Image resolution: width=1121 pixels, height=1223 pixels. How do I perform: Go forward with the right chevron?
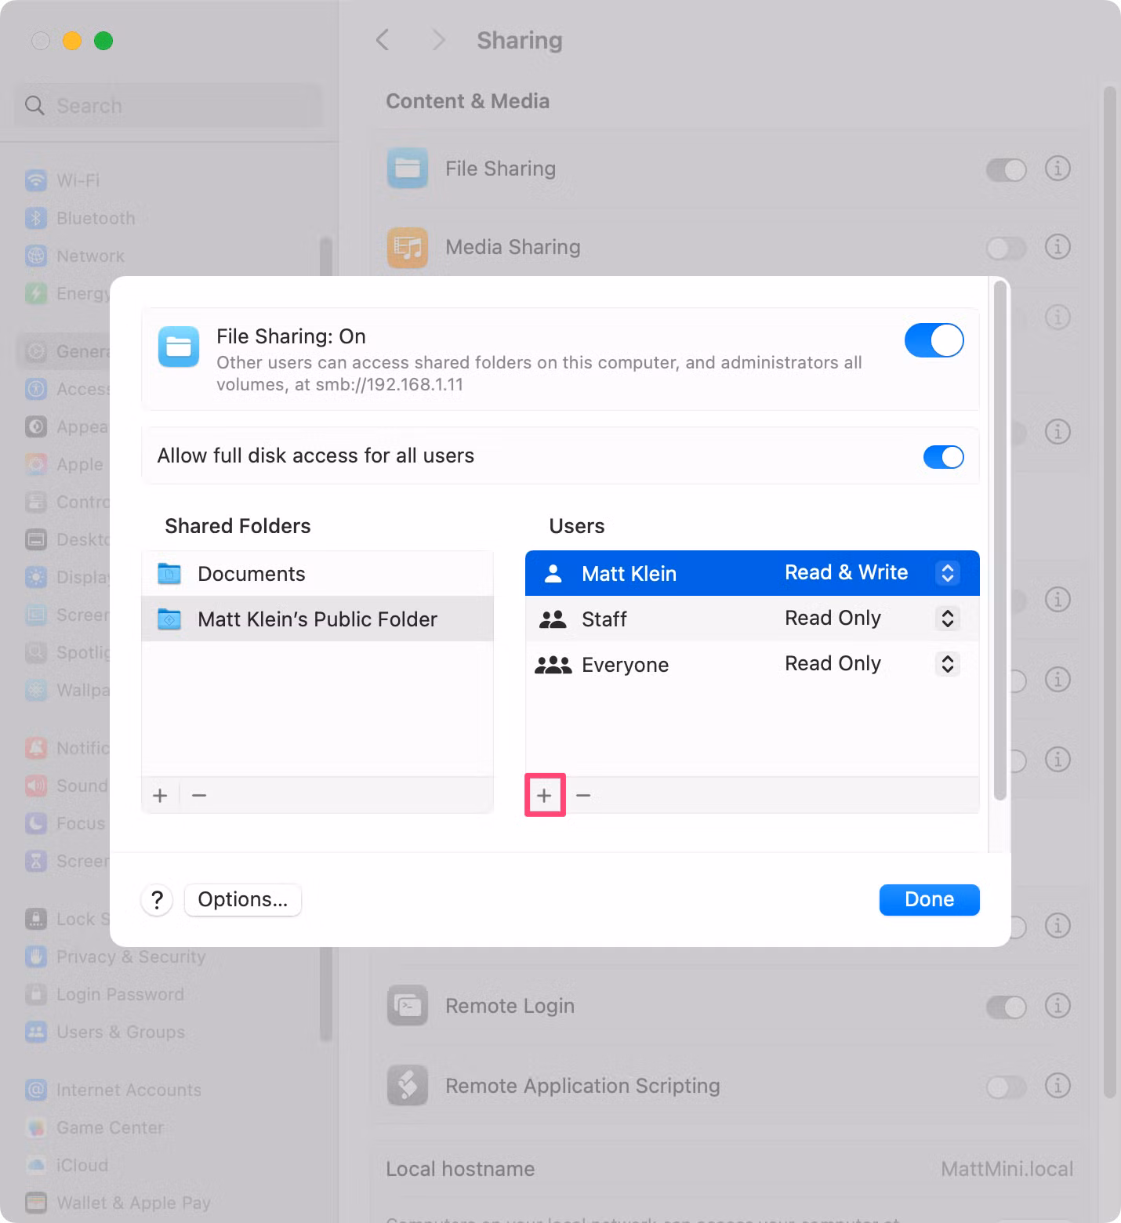439,40
